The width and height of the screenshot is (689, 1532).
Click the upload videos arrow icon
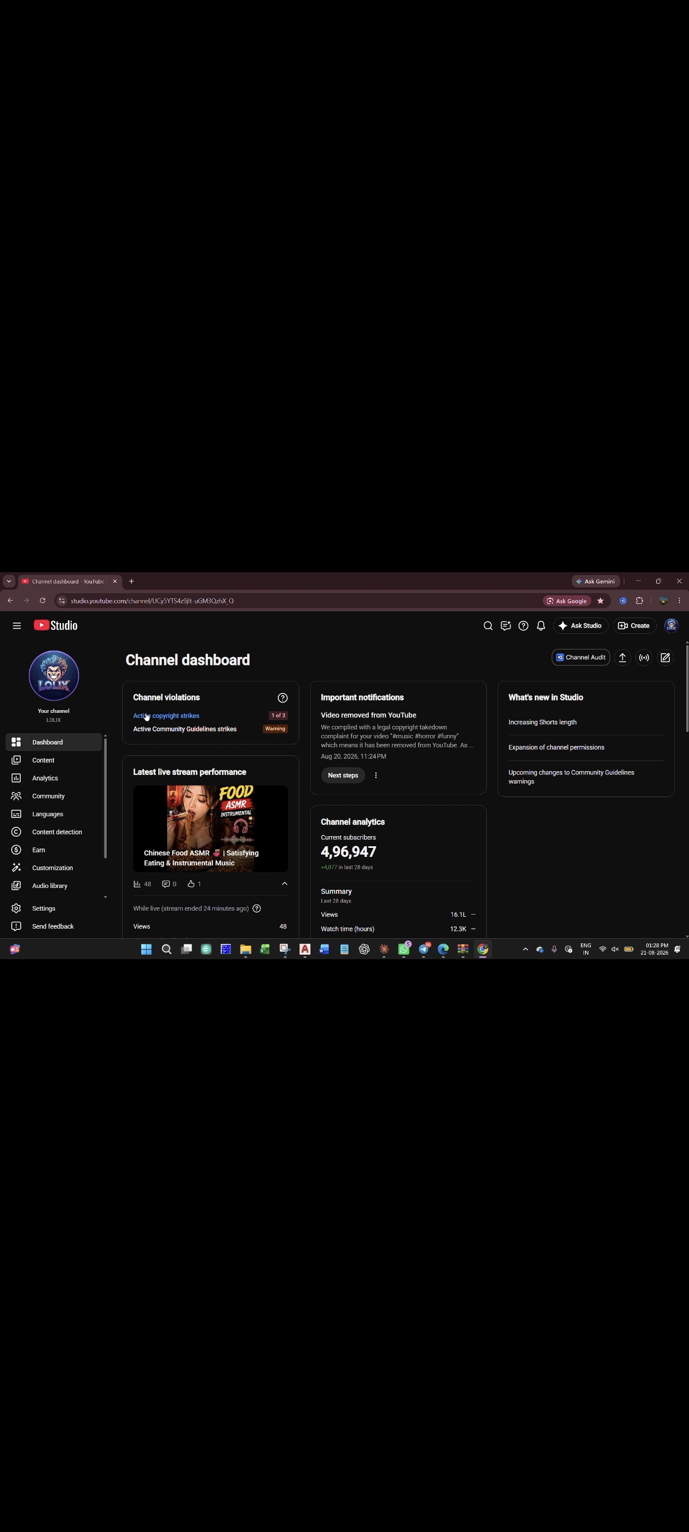(x=622, y=657)
